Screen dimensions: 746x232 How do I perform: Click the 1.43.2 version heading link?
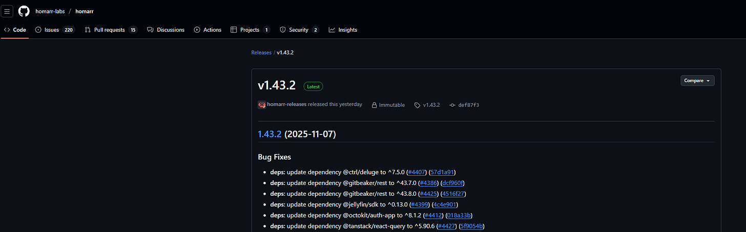270,134
